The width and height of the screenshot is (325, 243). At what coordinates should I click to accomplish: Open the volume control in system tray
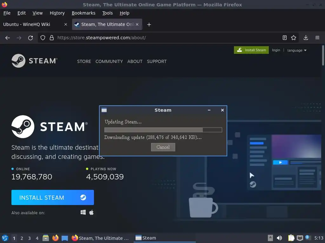[279, 238]
